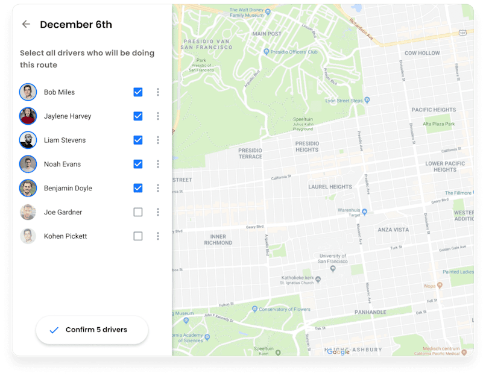Check Kohen Pickett's selection box
The height and width of the screenshot is (376, 486).
[x=137, y=236]
